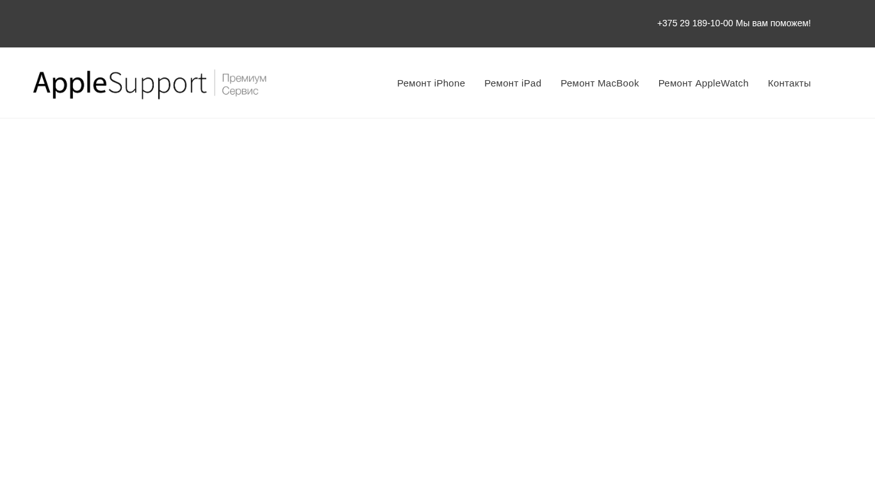Click the +375 29 189-10-00 phone text
Image resolution: width=875 pixels, height=492 pixels.
point(695,23)
